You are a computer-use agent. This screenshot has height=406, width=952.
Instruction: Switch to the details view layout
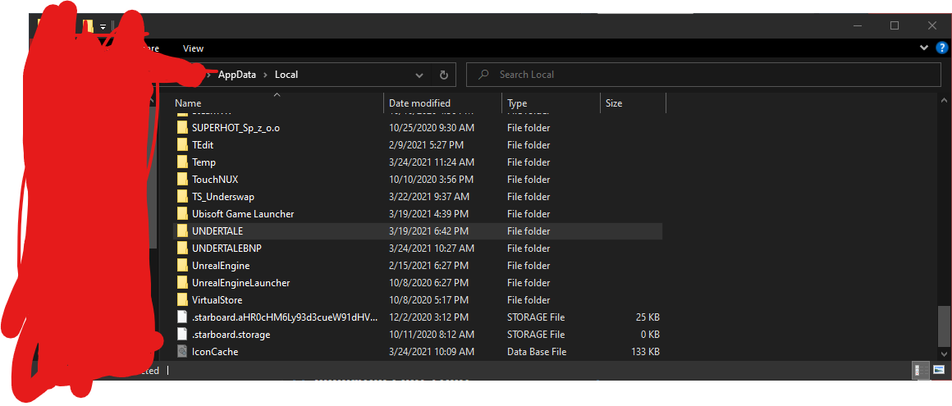pos(922,371)
